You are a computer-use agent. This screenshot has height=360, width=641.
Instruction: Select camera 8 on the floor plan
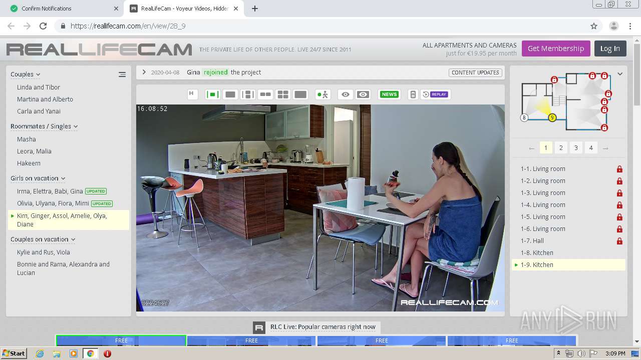coord(524,118)
